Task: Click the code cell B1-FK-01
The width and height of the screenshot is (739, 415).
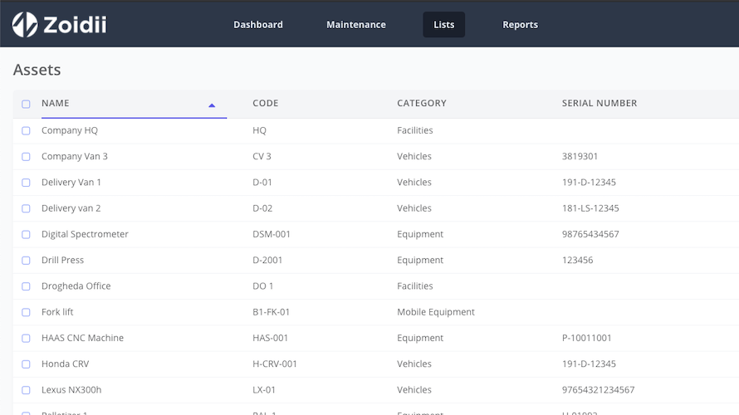Action: (271, 312)
